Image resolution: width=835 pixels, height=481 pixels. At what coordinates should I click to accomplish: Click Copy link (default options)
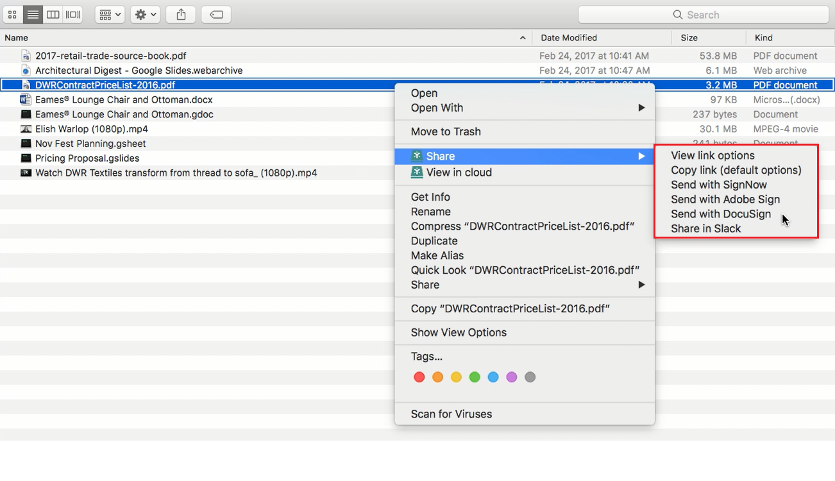coord(736,170)
